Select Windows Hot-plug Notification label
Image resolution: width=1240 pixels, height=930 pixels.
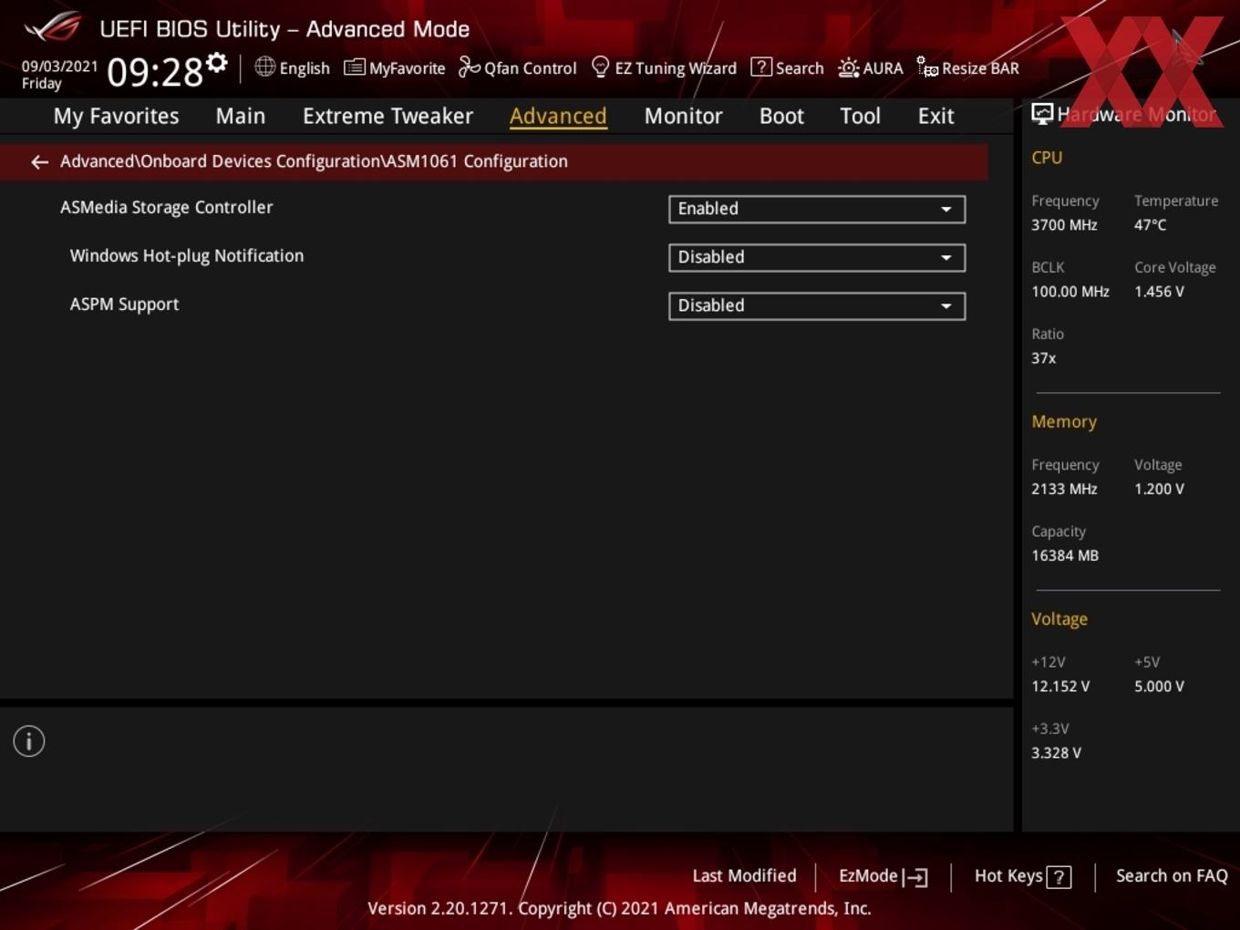(x=187, y=256)
